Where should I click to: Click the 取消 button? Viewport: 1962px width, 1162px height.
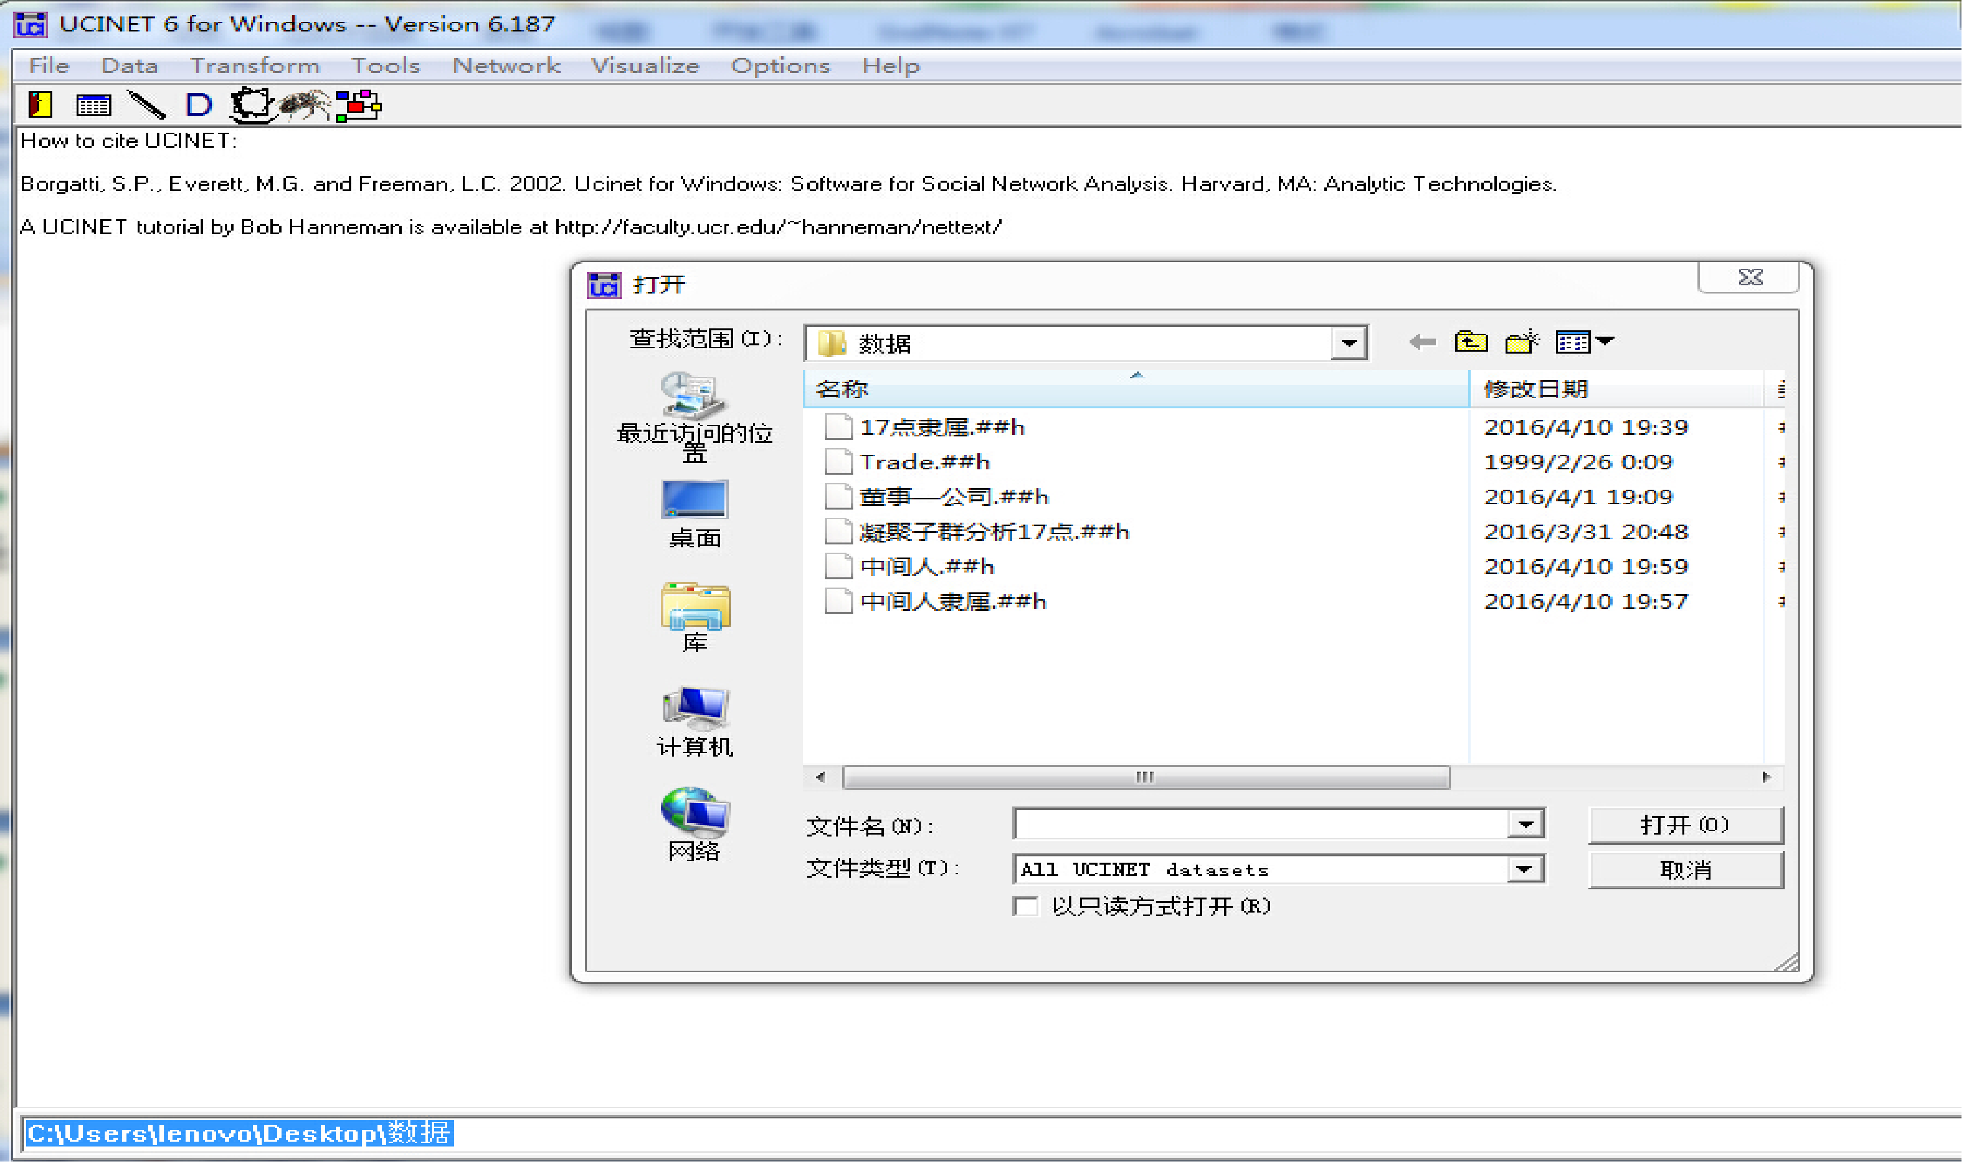click(x=1685, y=869)
